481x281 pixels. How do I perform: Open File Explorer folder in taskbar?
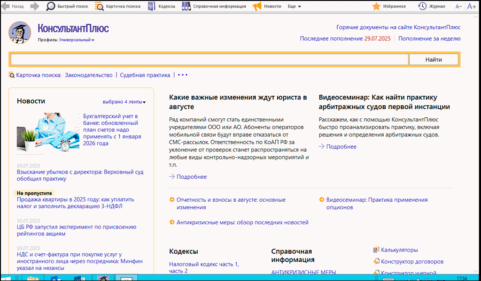click(x=33, y=278)
